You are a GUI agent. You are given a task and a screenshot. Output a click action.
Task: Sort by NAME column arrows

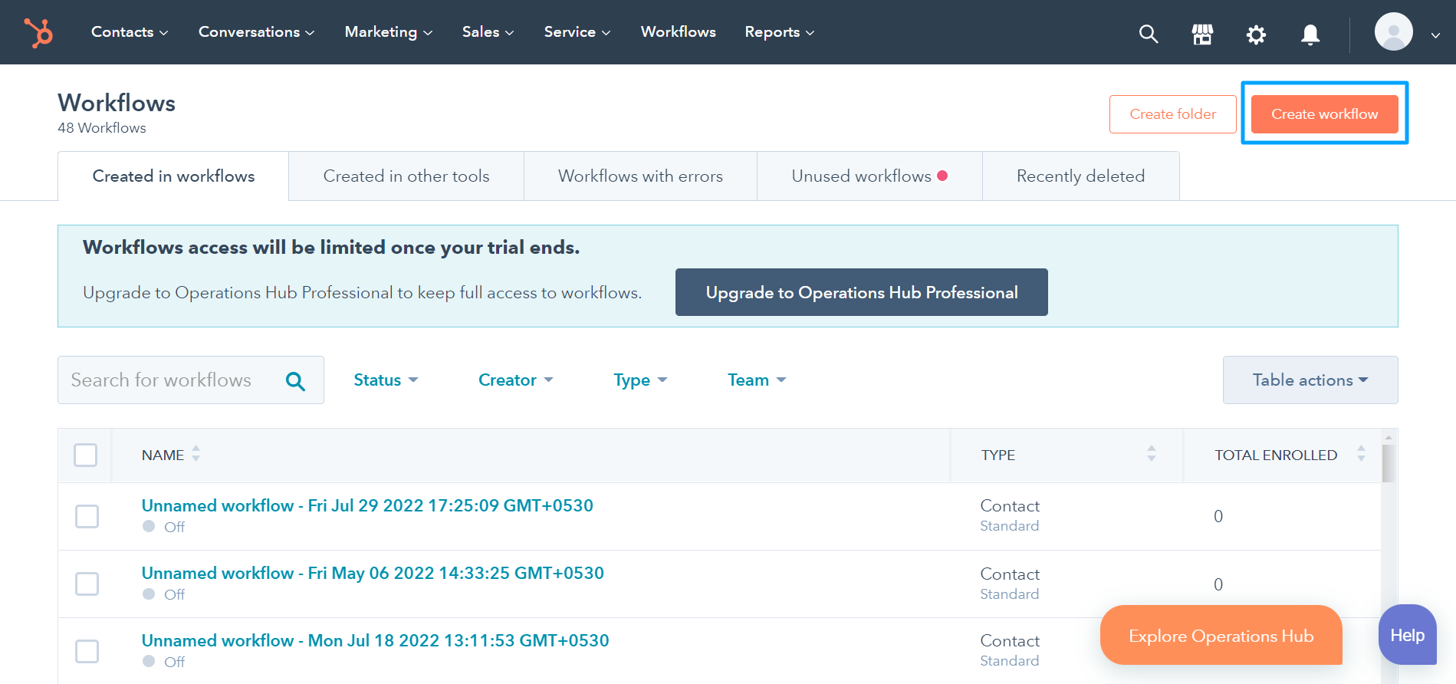196,453
